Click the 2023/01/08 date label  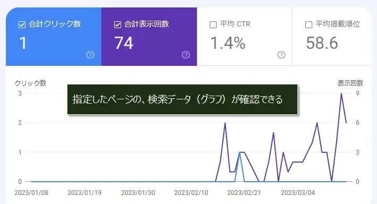(x=31, y=193)
